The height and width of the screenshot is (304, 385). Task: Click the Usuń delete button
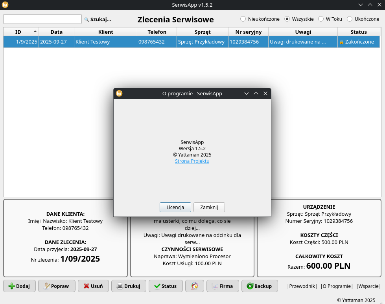(x=93, y=286)
